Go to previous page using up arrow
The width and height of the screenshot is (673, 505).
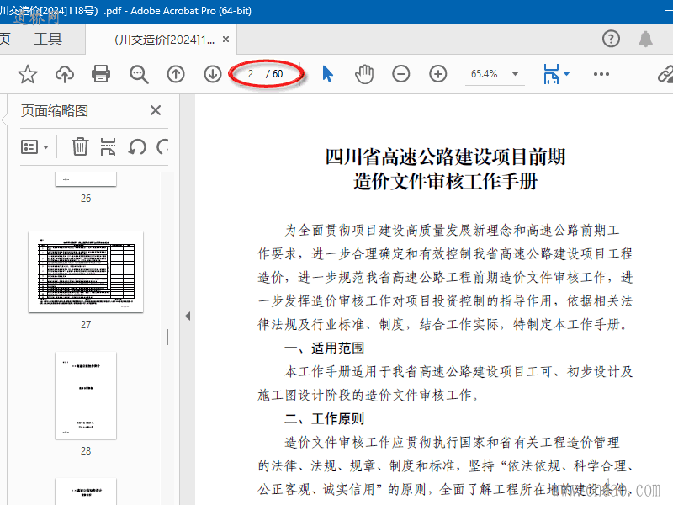pyautogui.click(x=176, y=74)
